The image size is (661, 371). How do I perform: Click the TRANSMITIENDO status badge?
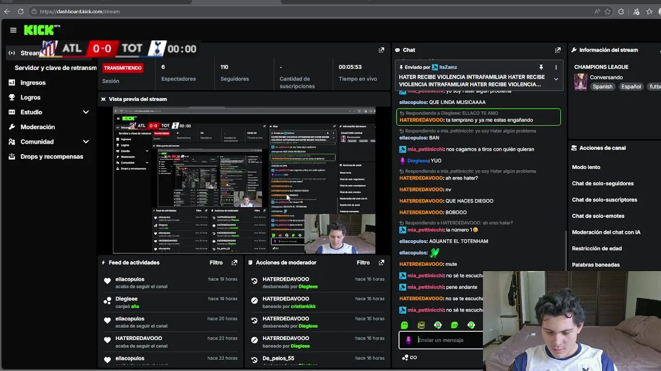pyautogui.click(x=122, y=68)
